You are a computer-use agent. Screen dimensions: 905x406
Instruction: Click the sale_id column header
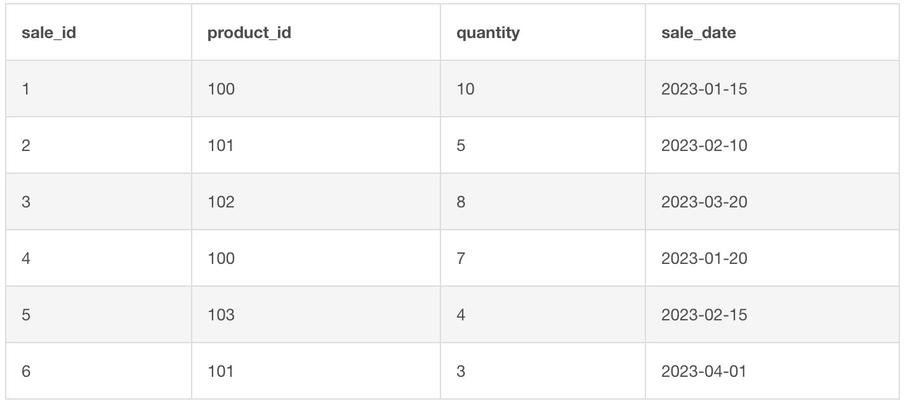[x=49, y=33]
